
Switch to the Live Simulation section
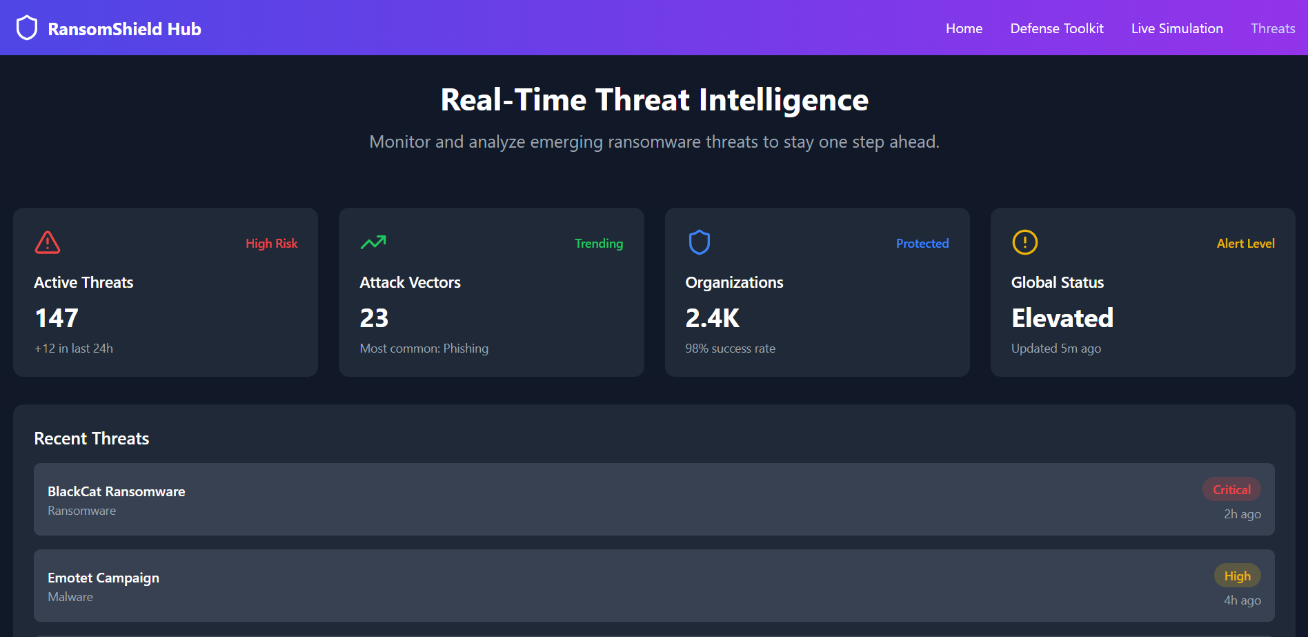coord(1177,28)
